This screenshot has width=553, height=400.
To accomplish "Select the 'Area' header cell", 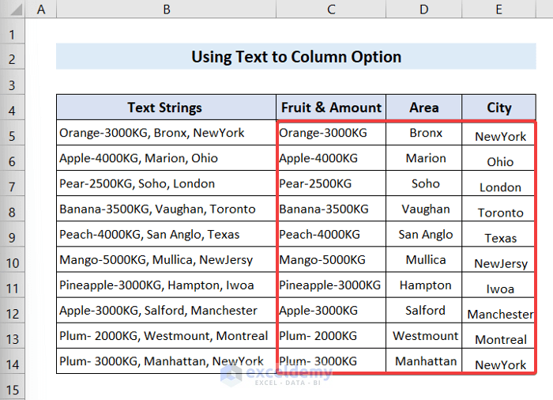I will pos(424,108).
